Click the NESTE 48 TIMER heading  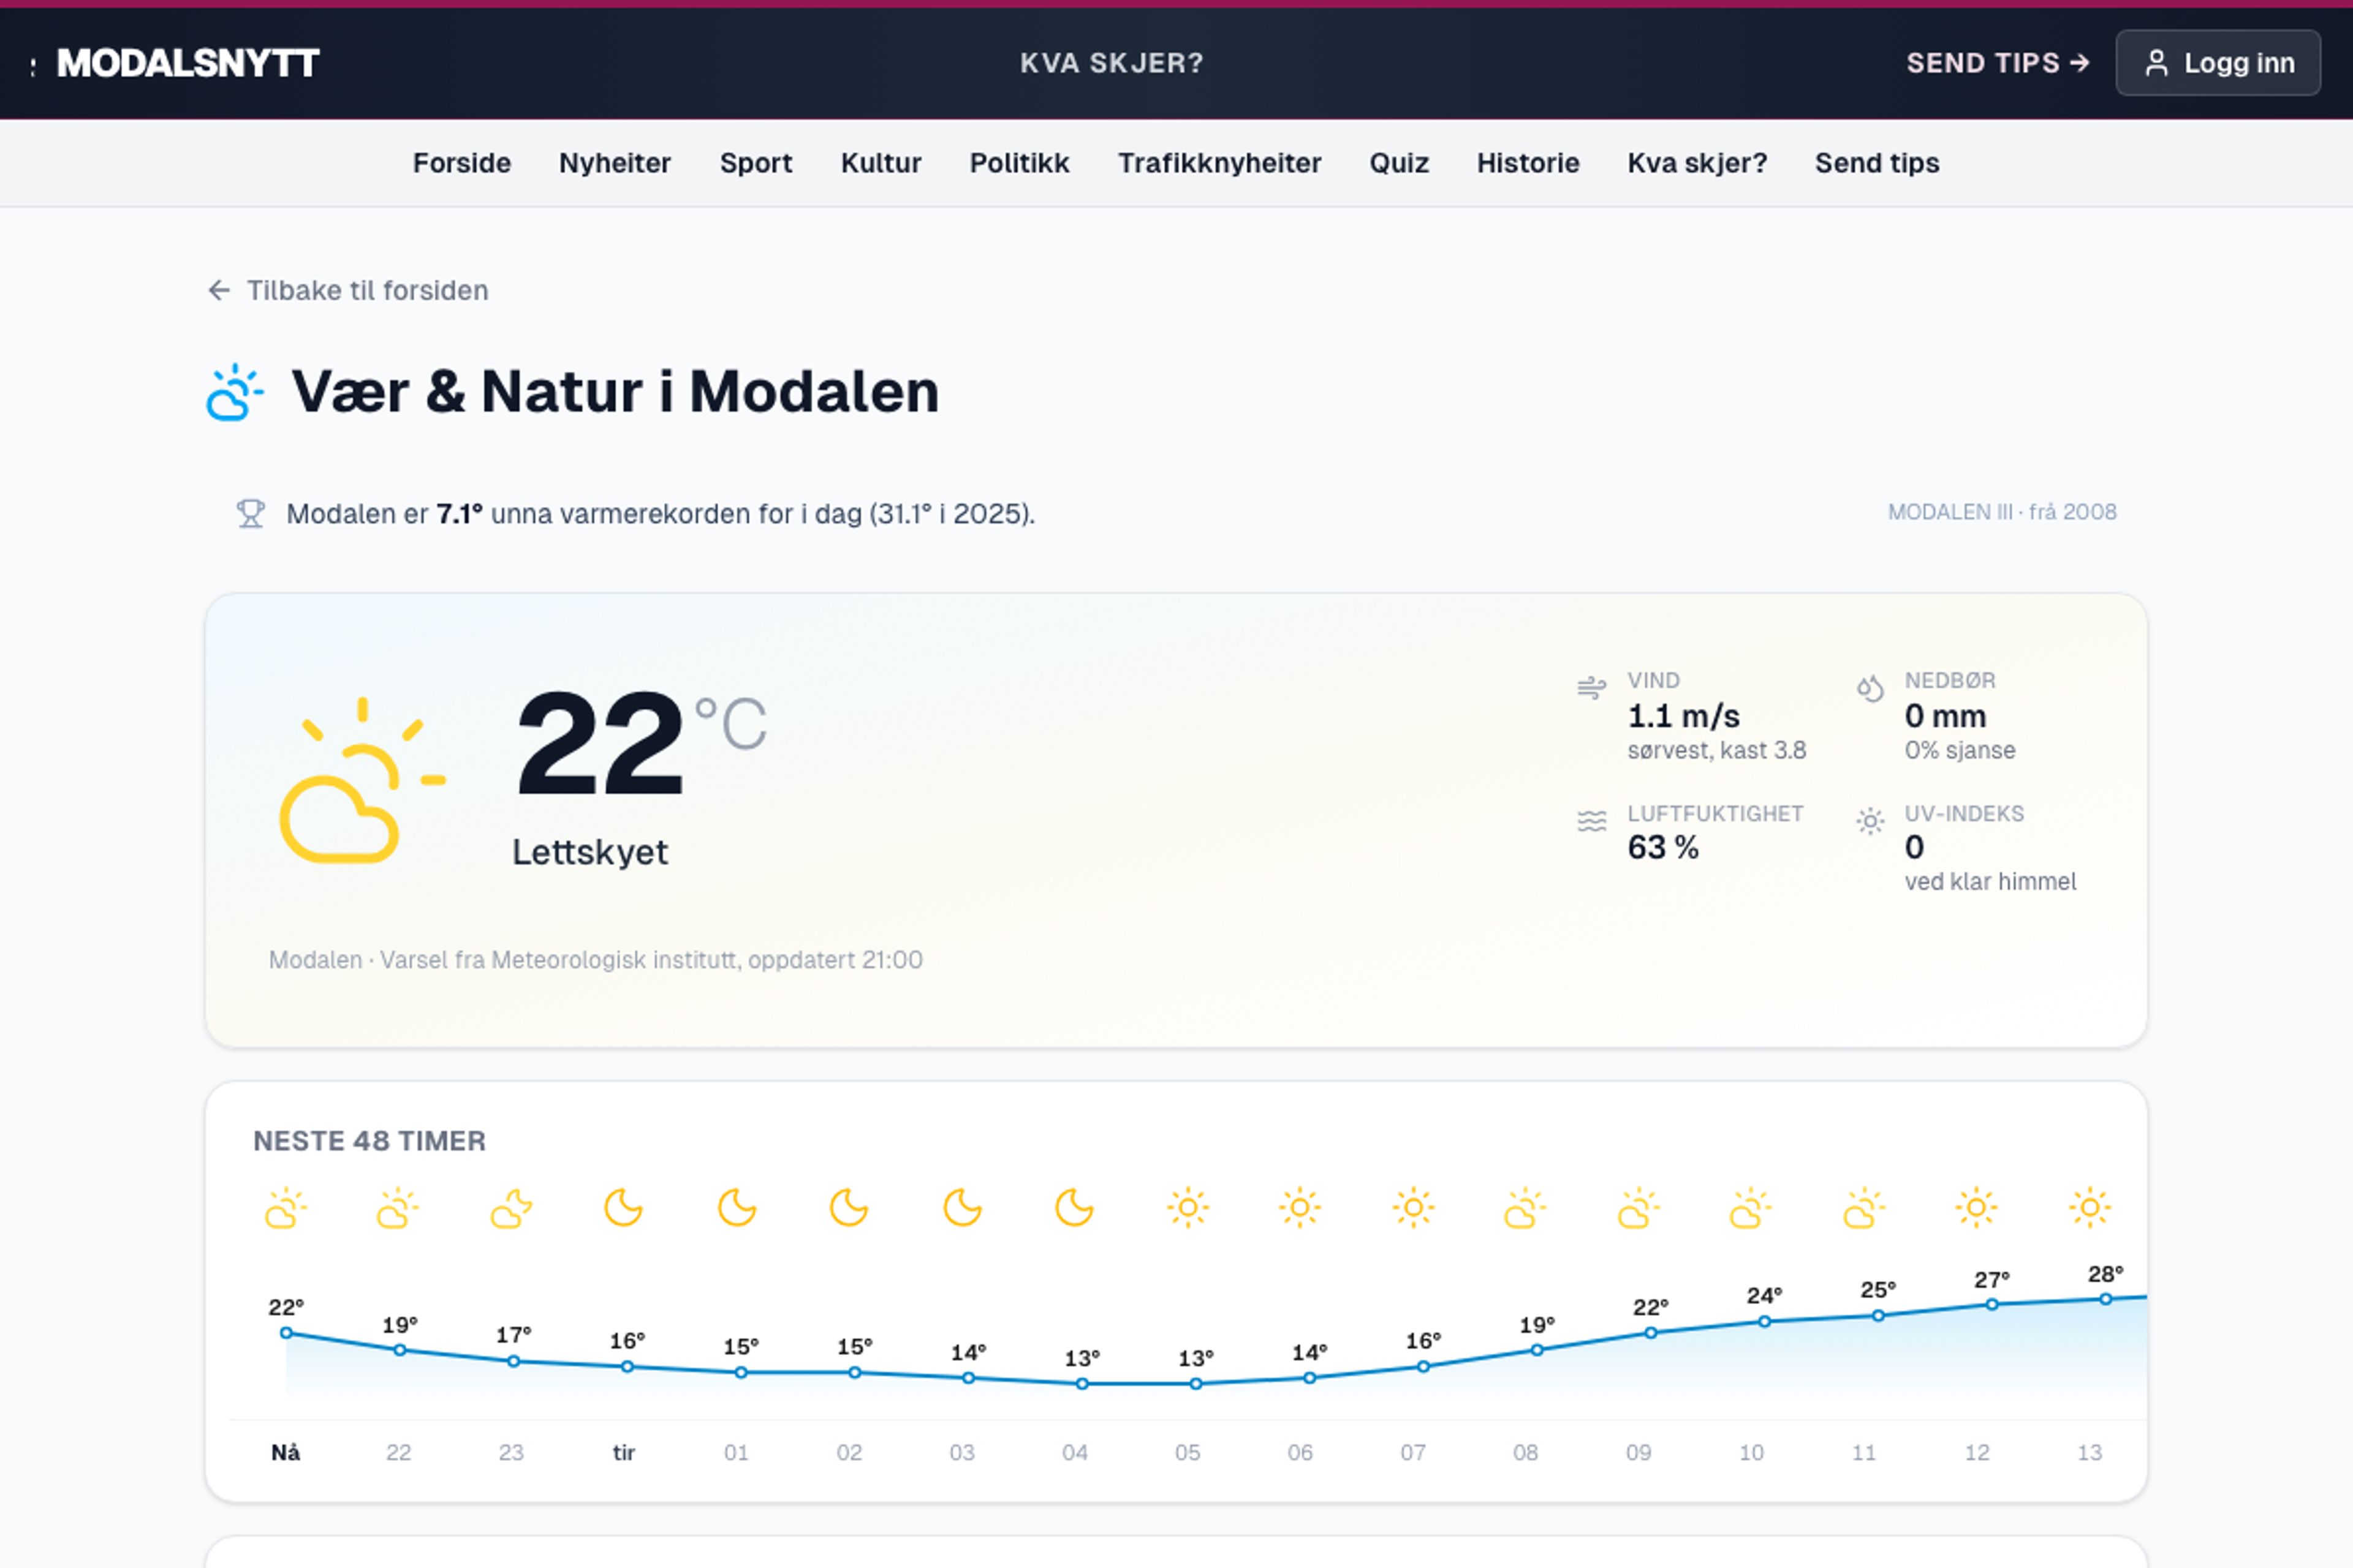(369, 1141)
